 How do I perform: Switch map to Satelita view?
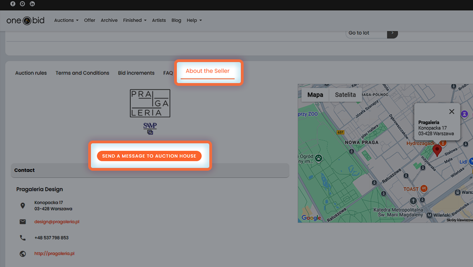click(x=345, y=94)
